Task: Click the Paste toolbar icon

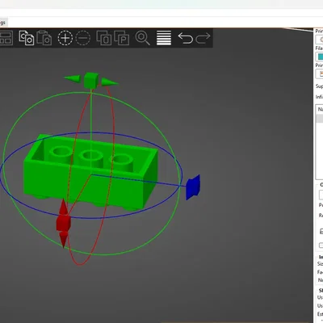Action: (44, 38)
